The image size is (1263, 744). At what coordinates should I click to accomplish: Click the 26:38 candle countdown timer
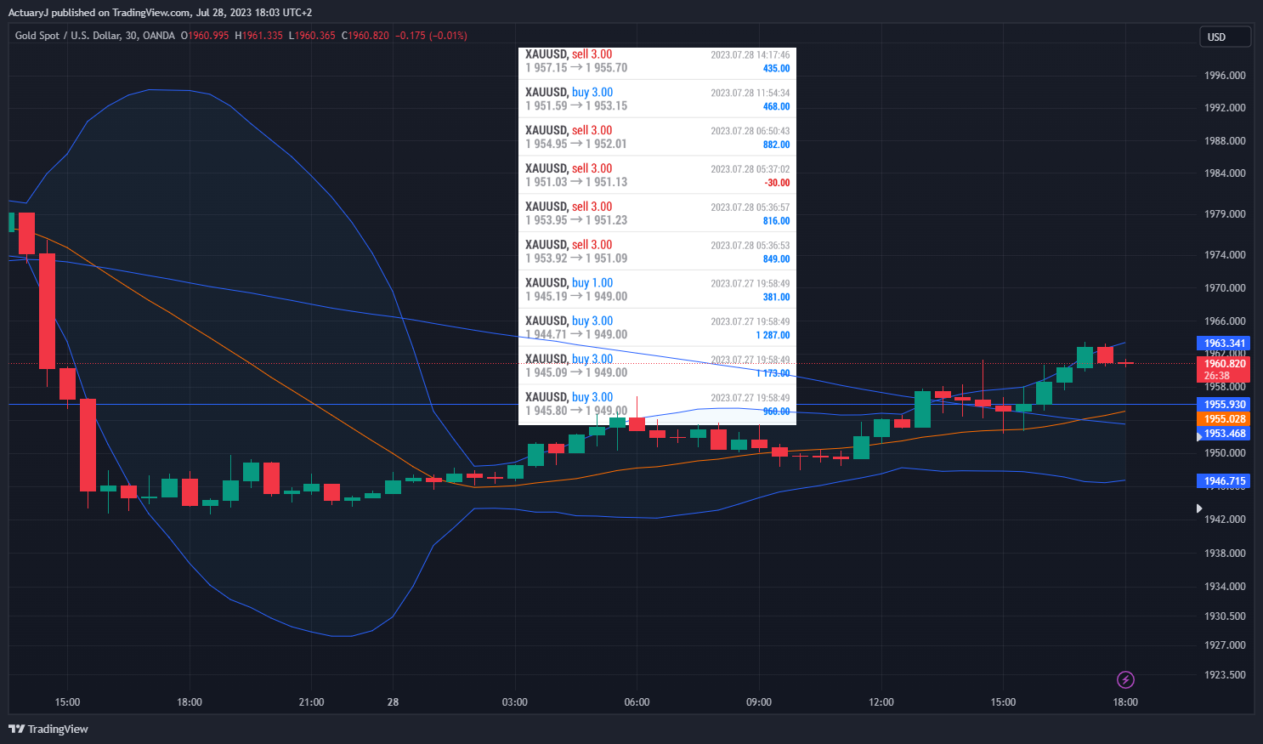point(1216,376)
